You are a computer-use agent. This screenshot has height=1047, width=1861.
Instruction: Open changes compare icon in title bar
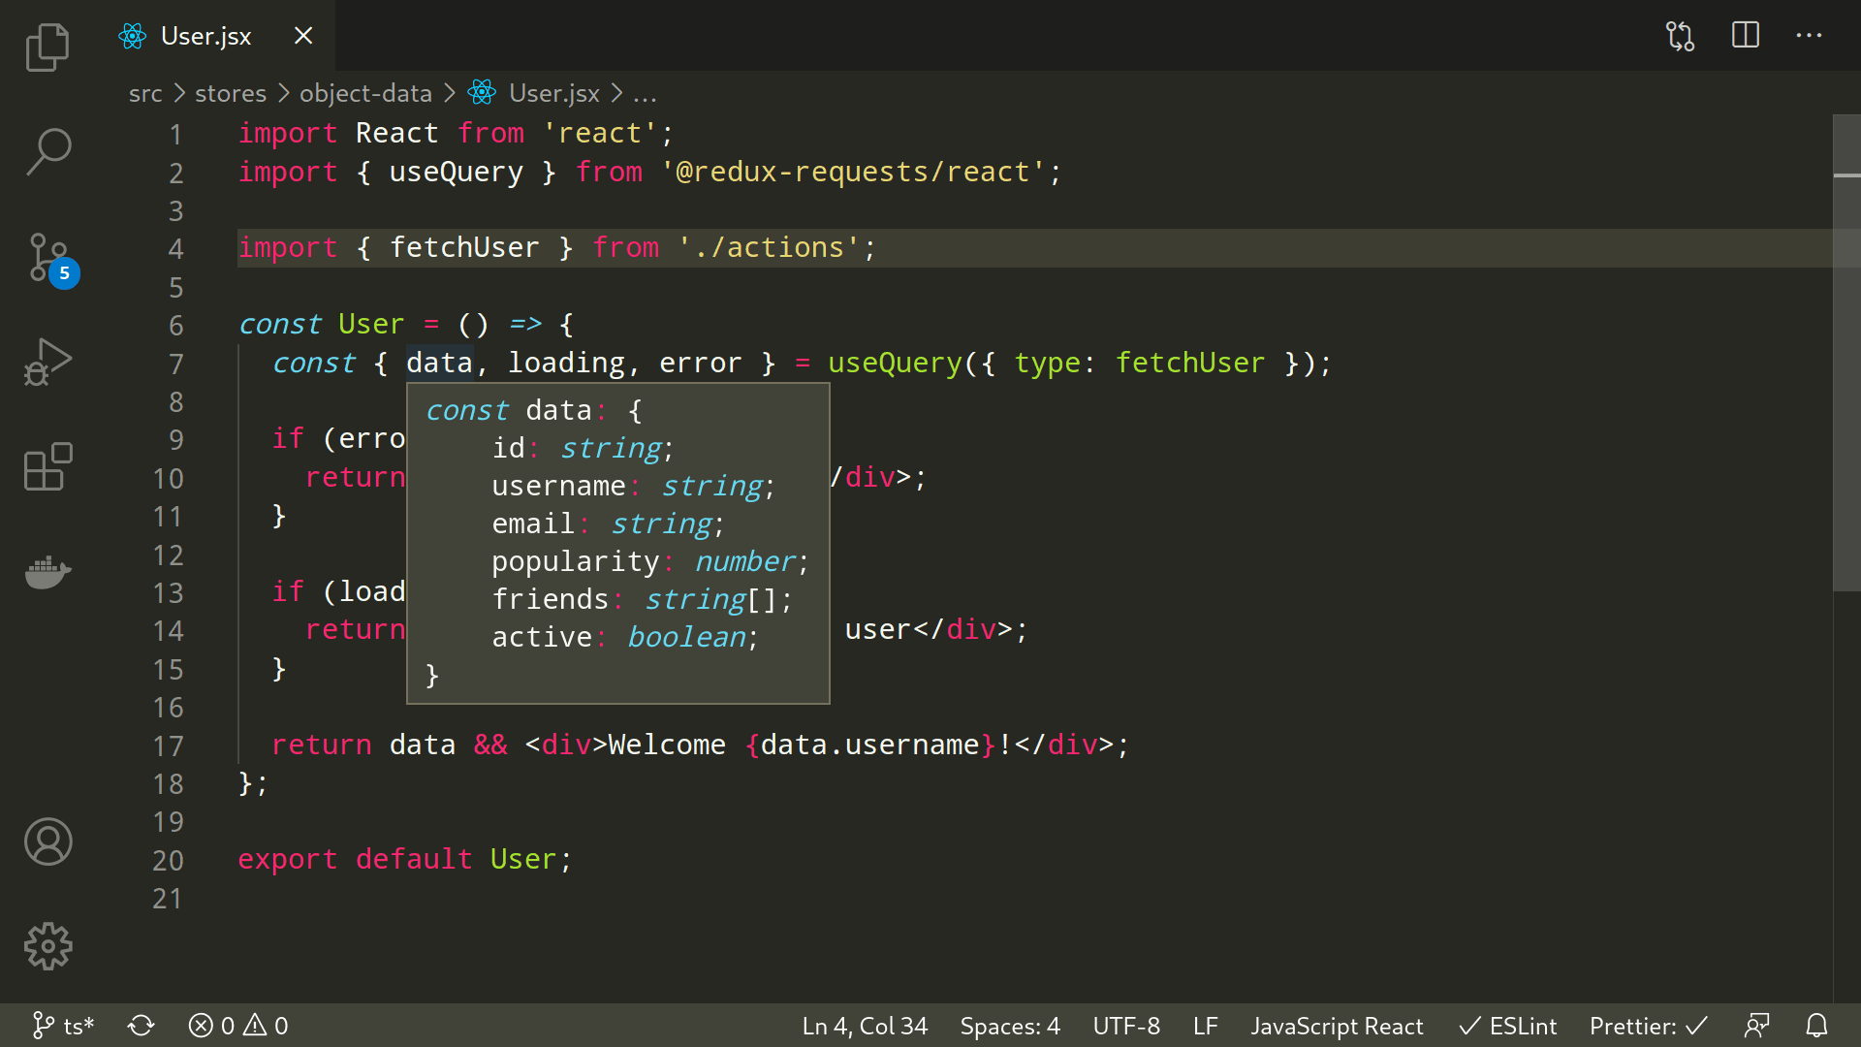[1680, 36]
